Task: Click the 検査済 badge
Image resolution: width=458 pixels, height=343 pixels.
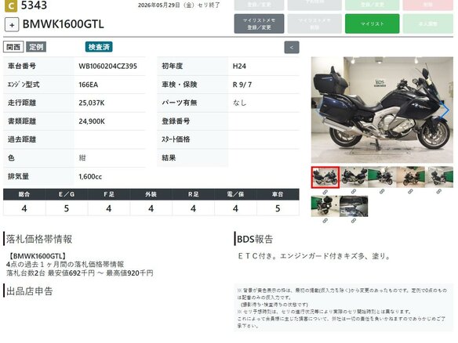Action: click(99, 47)
